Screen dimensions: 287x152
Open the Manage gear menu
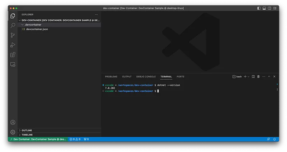click(x=13, y=132)
